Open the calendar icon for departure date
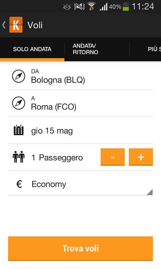 point(18,130)
